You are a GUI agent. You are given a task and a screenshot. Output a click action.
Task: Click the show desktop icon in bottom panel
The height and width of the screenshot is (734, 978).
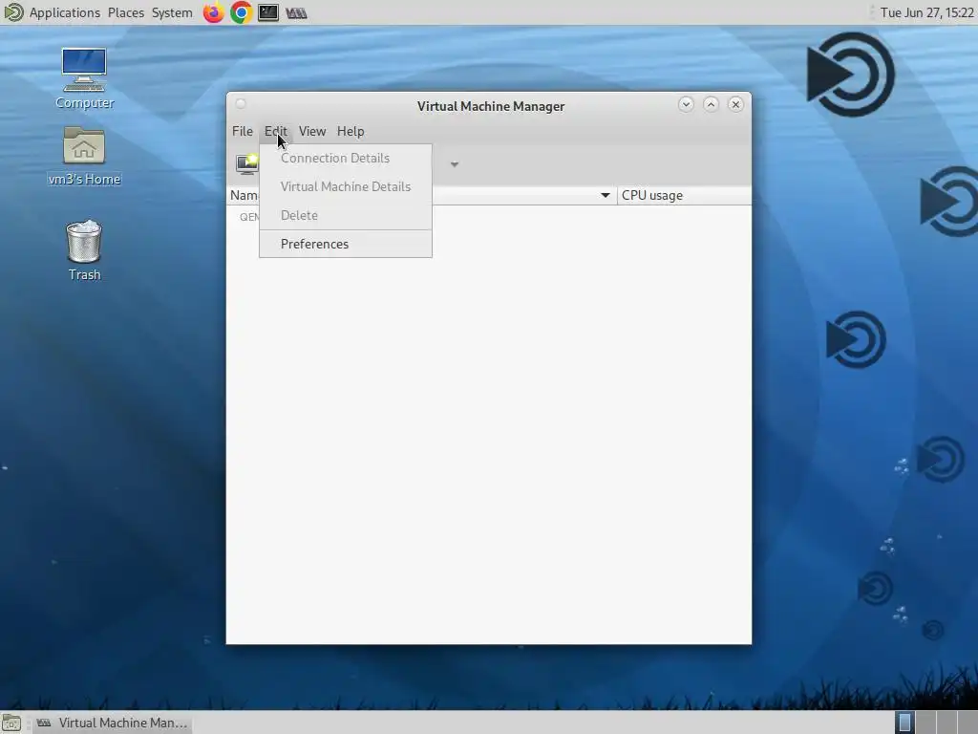click(11, 723)
